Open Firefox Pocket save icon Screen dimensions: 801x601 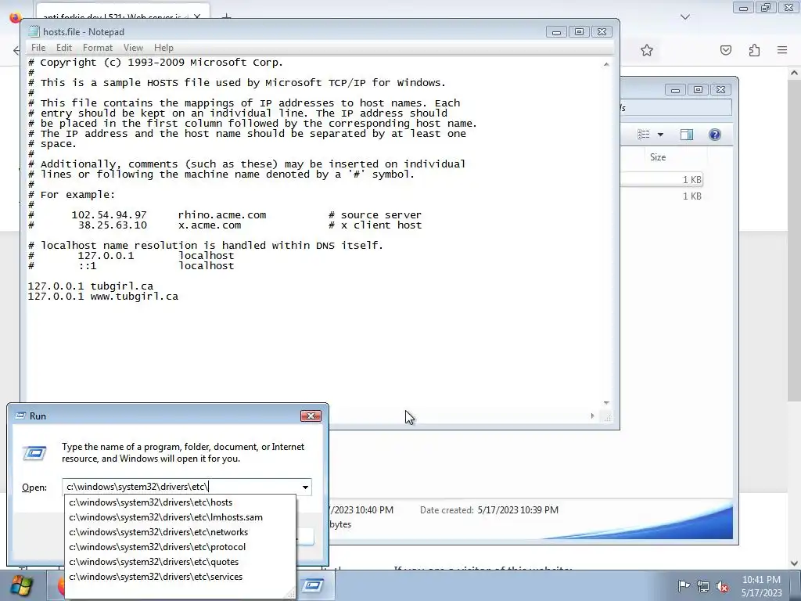click(x=726, y=50)
